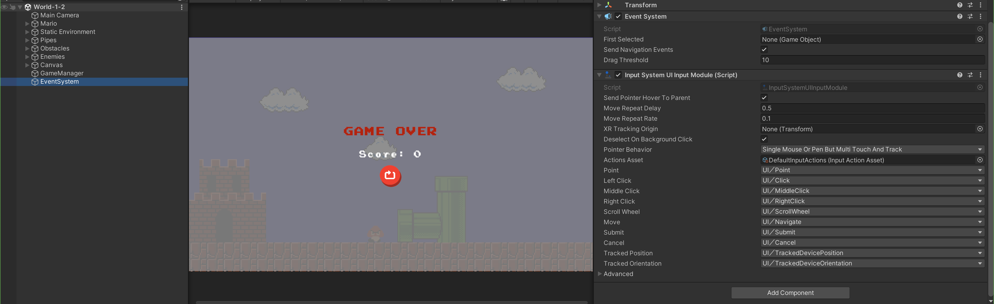Collapse the World-1-2 scene foldout
The height and width of the screenshot is (304, 994).
(20, 7)
